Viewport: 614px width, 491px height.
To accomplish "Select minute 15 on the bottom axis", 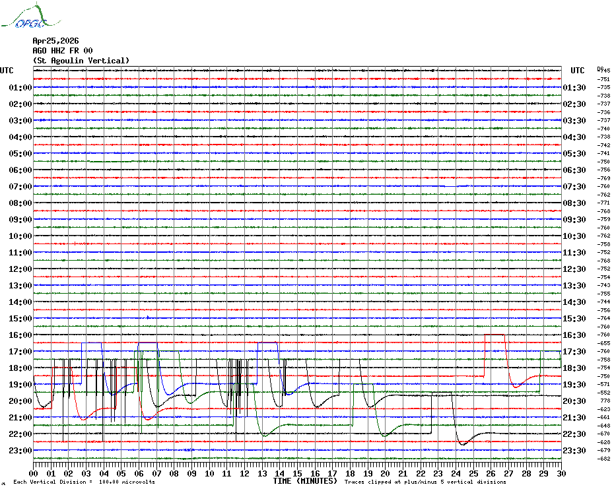I will click(297, 473).
